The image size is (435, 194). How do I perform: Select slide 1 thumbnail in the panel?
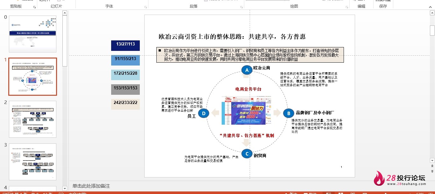coord(32,77)
